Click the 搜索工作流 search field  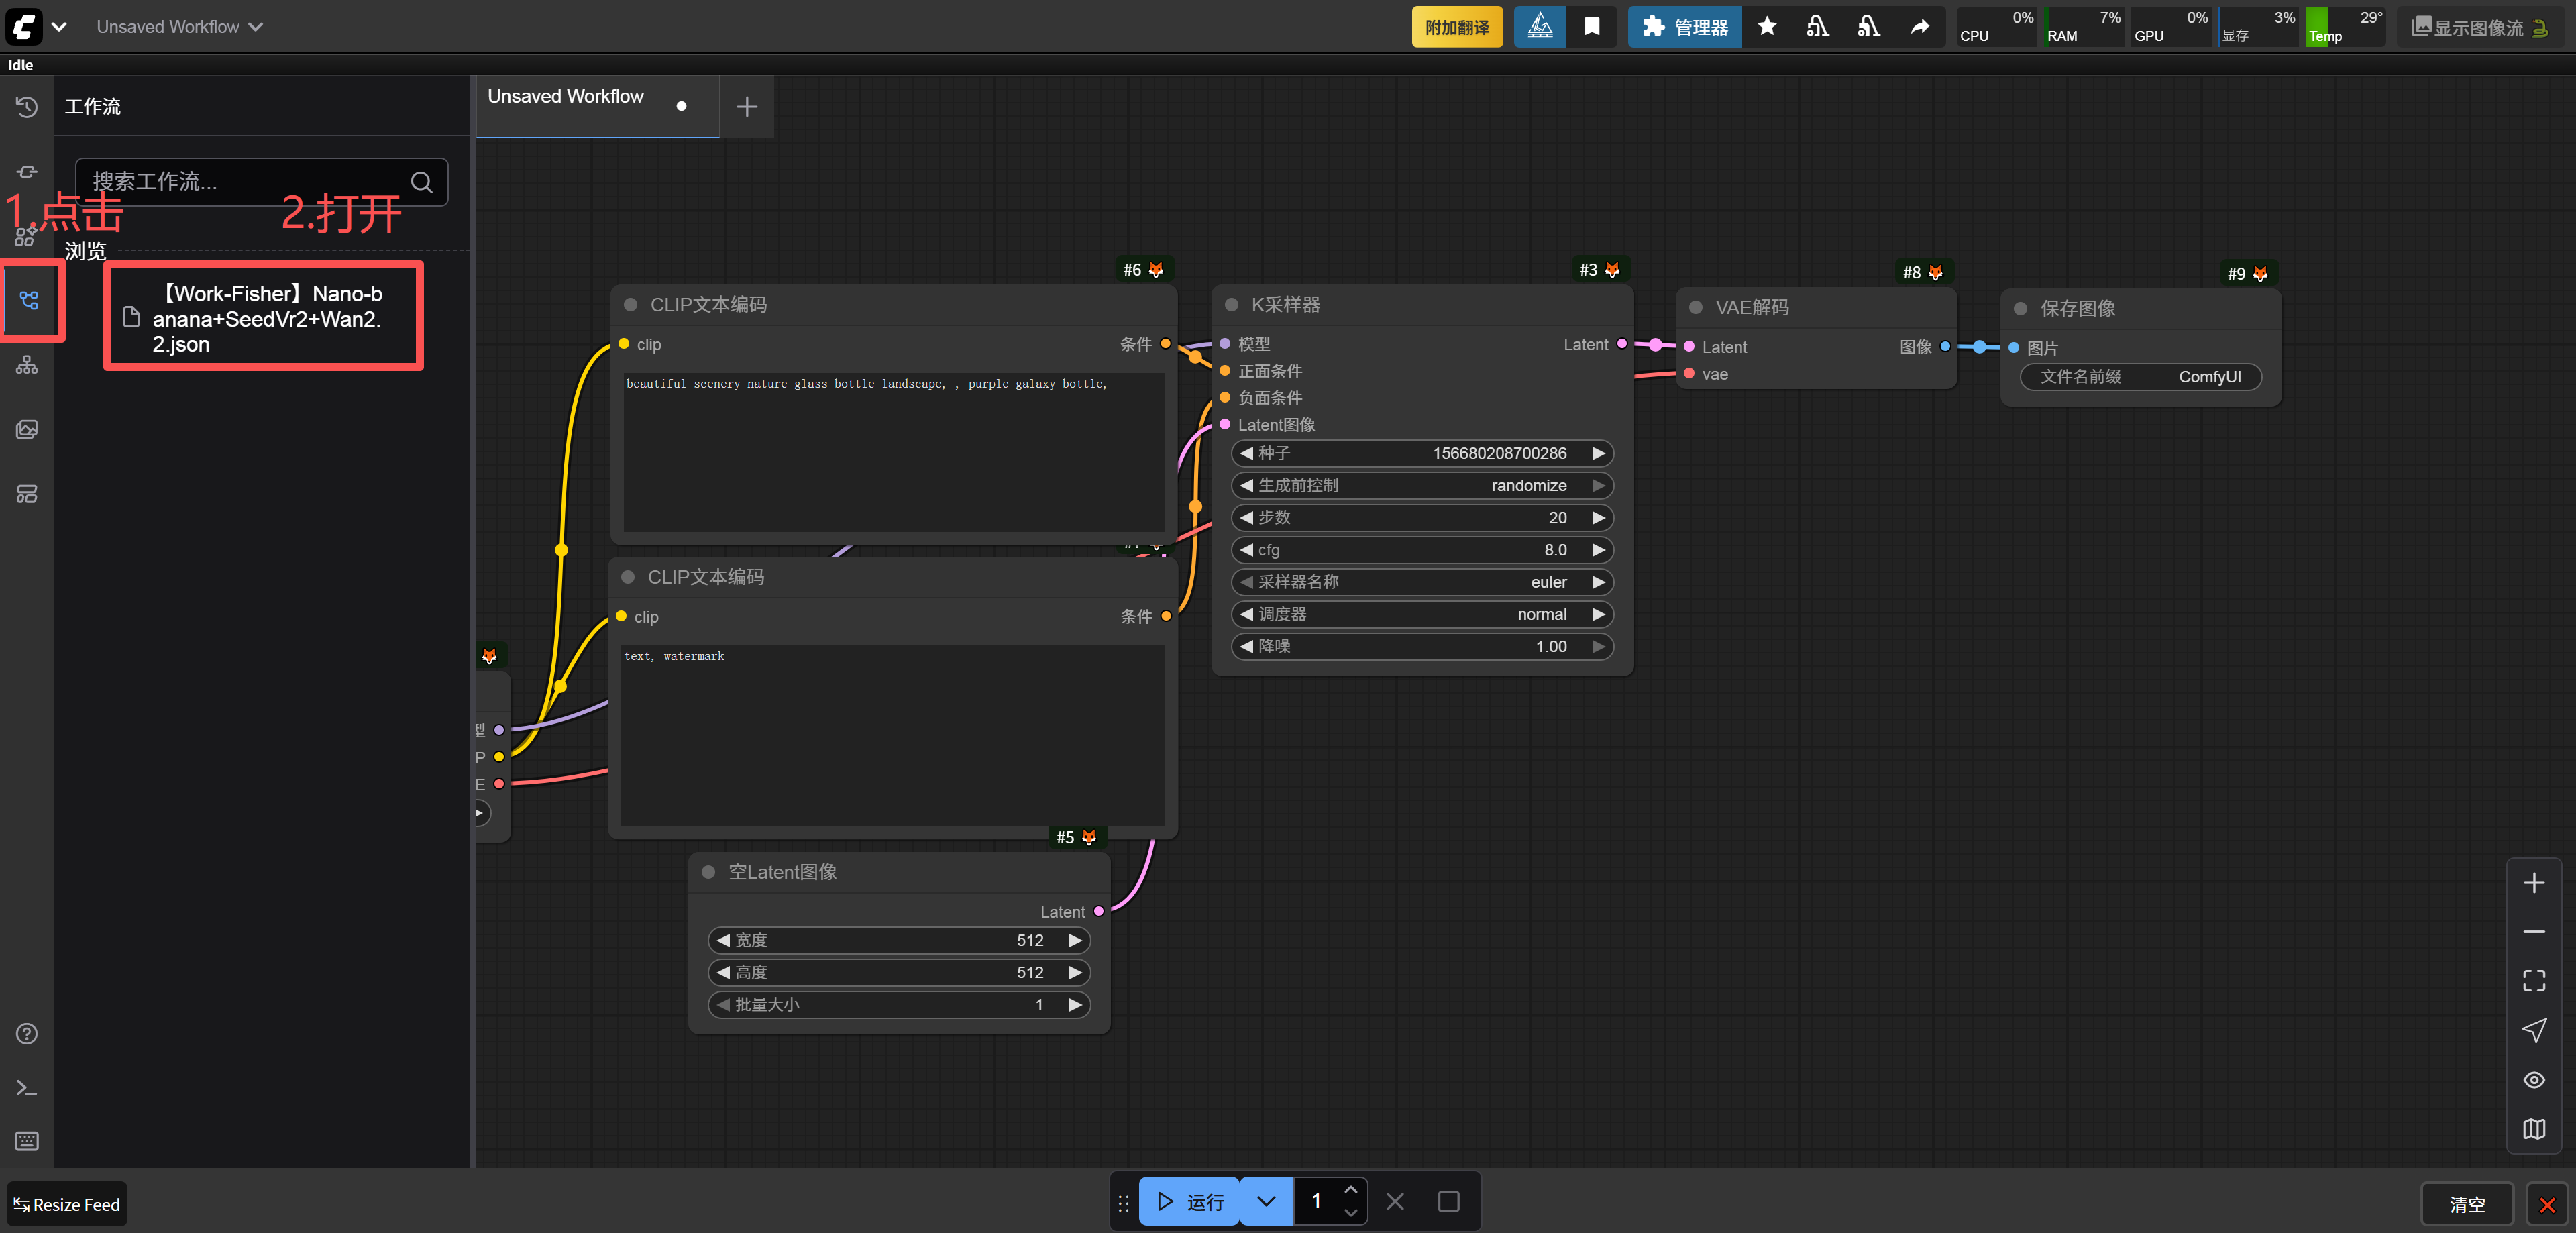coord(261,182)
